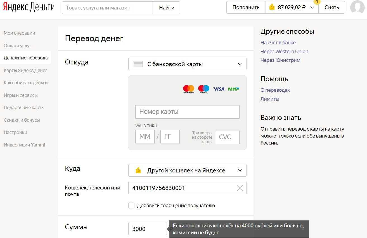Open Как собирать деньги page
The width and height of the screenshot is (367, 238).
[26, 83]
